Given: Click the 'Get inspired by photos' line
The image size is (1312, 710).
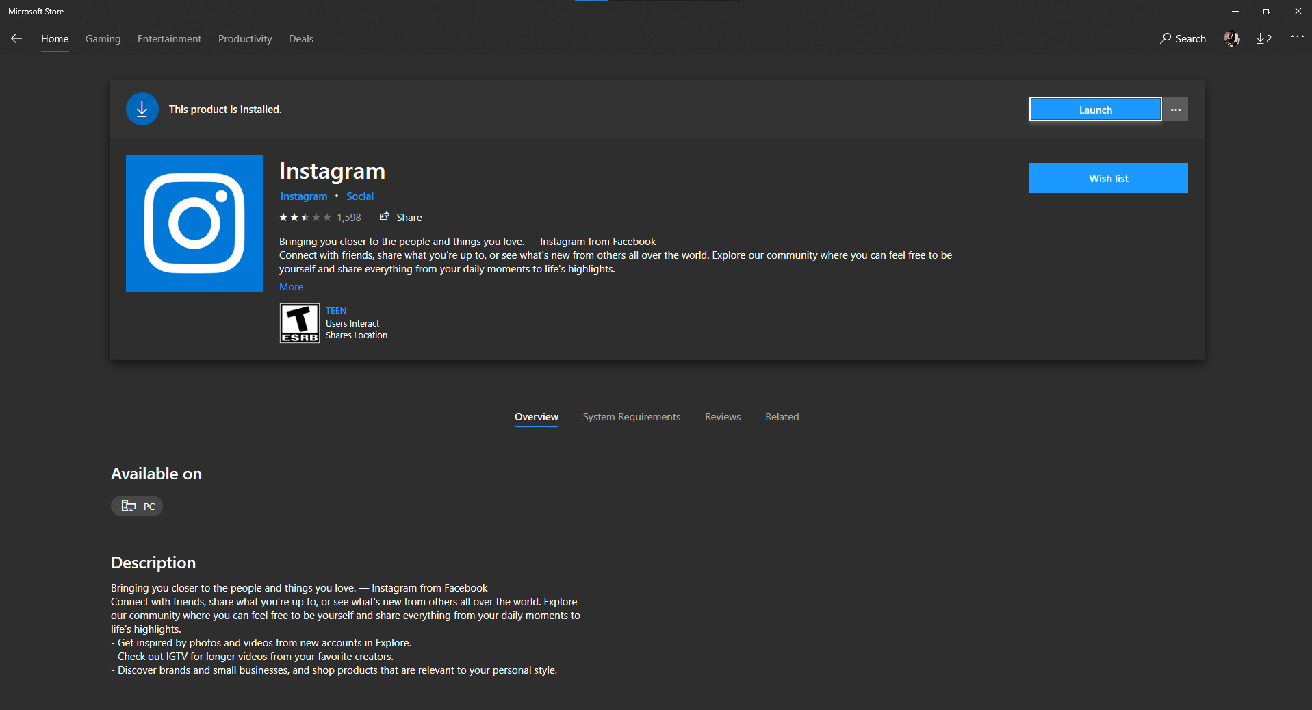Looking at the screenshot, I should (x=261, y=643).
